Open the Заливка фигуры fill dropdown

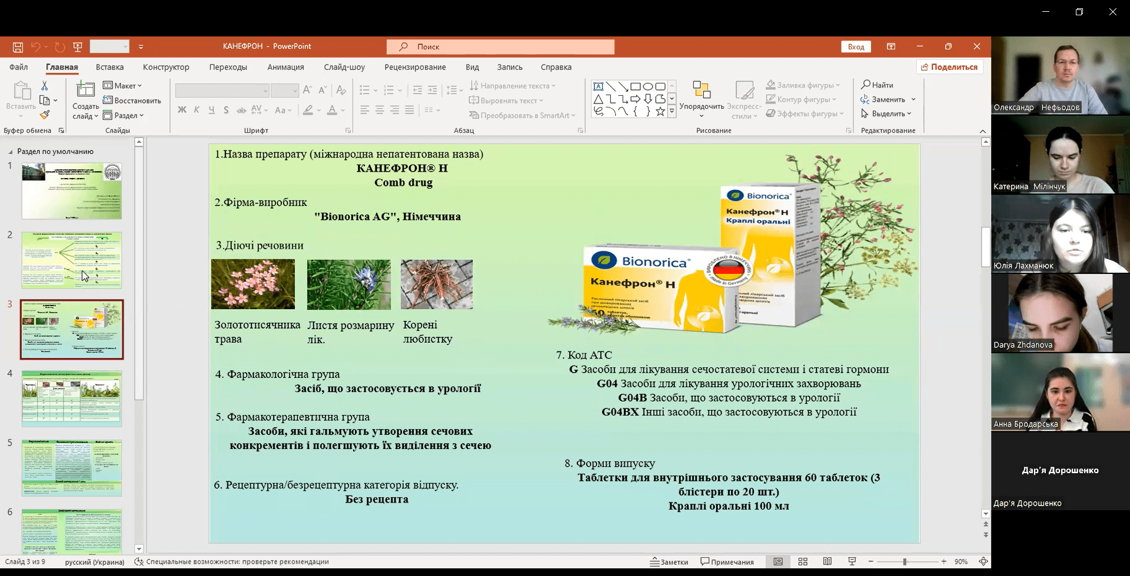803,85
